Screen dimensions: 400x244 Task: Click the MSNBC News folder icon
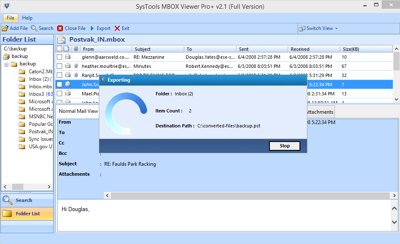pos(22,117)
